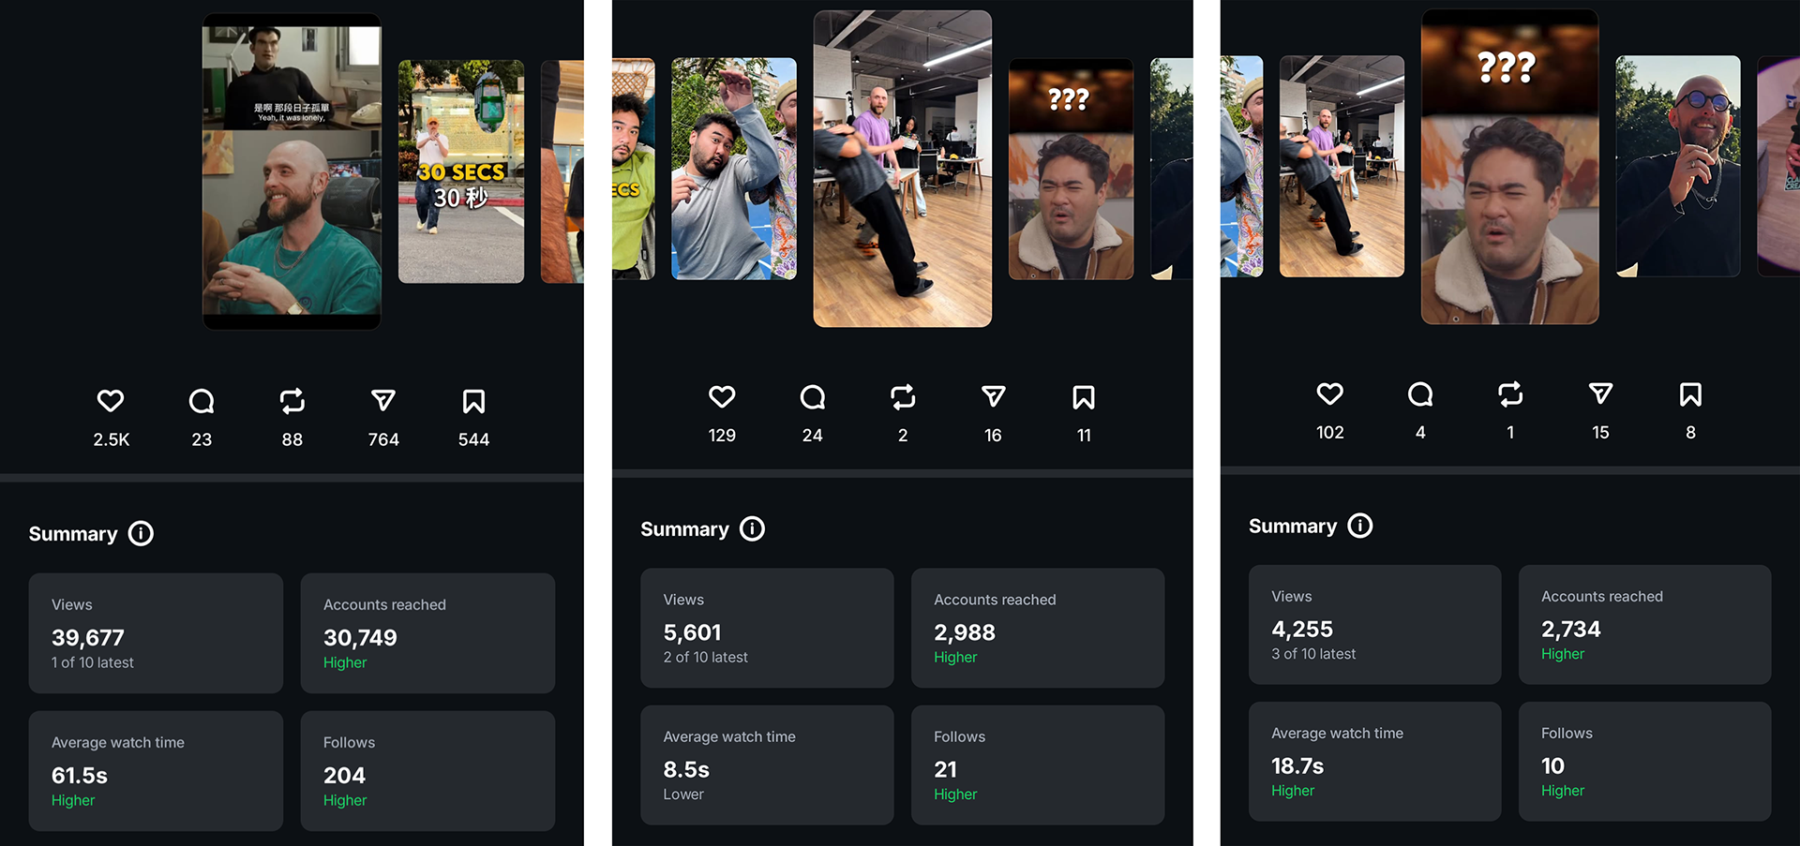The width and height of the screenshot is (1800, 846).
Task: Tap the share icon showing 764
Action: click(x=383, y=401)
